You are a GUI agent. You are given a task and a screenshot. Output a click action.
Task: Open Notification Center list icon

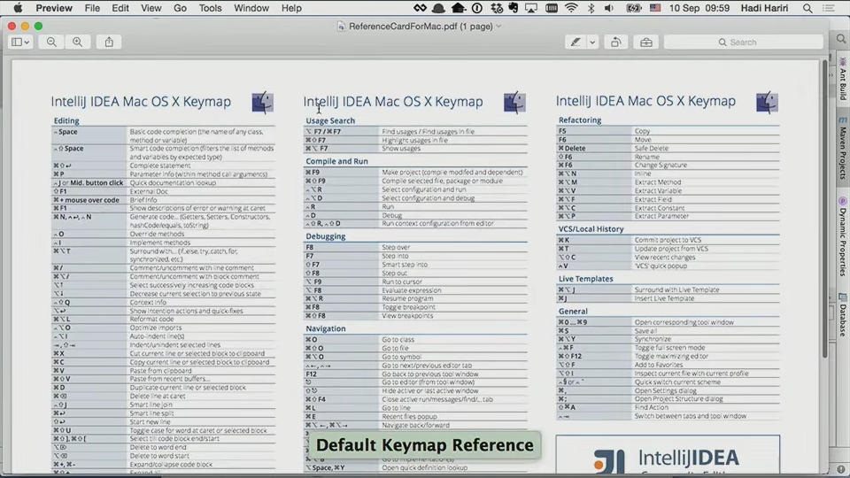[x=829, y=8]
